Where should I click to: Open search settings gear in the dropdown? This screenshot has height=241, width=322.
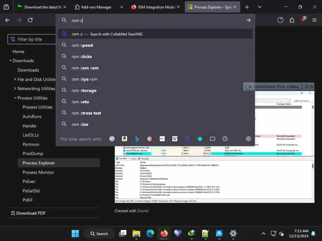(x=248, y=139)
